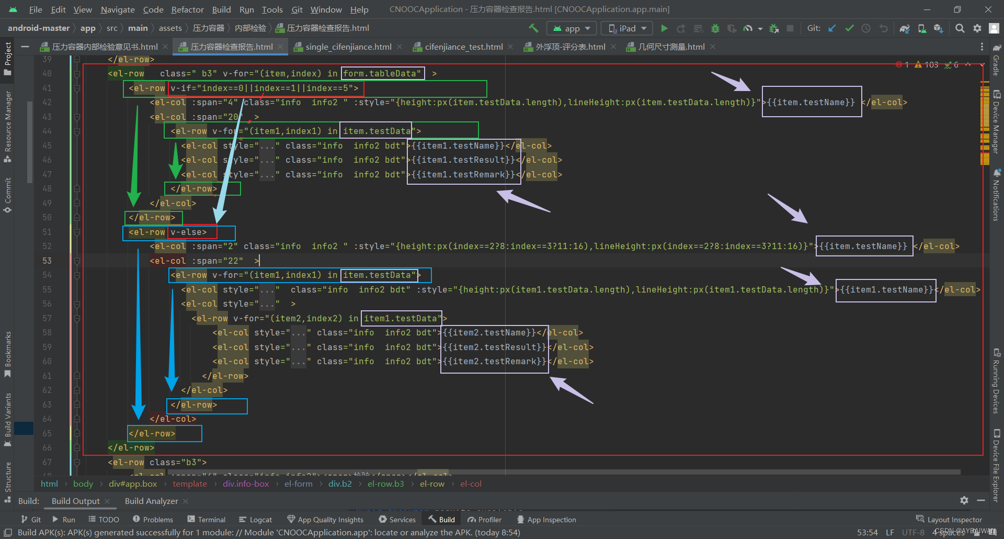Start debugging with the green bug icon

[715, 28]
